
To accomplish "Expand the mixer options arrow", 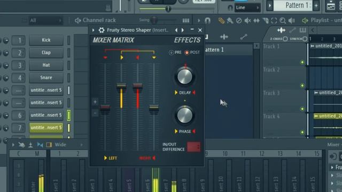I will pyautogui.click(x=13, y=145).
